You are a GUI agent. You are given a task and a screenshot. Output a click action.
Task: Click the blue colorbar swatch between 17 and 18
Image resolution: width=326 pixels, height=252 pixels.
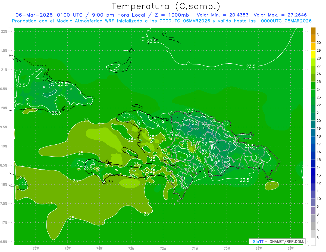click(313, 140)
